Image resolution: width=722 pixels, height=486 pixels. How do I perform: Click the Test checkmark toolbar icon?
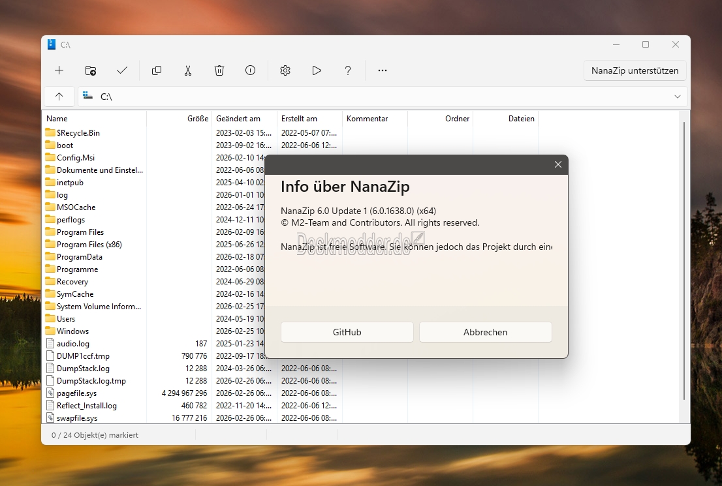point(122,70)
